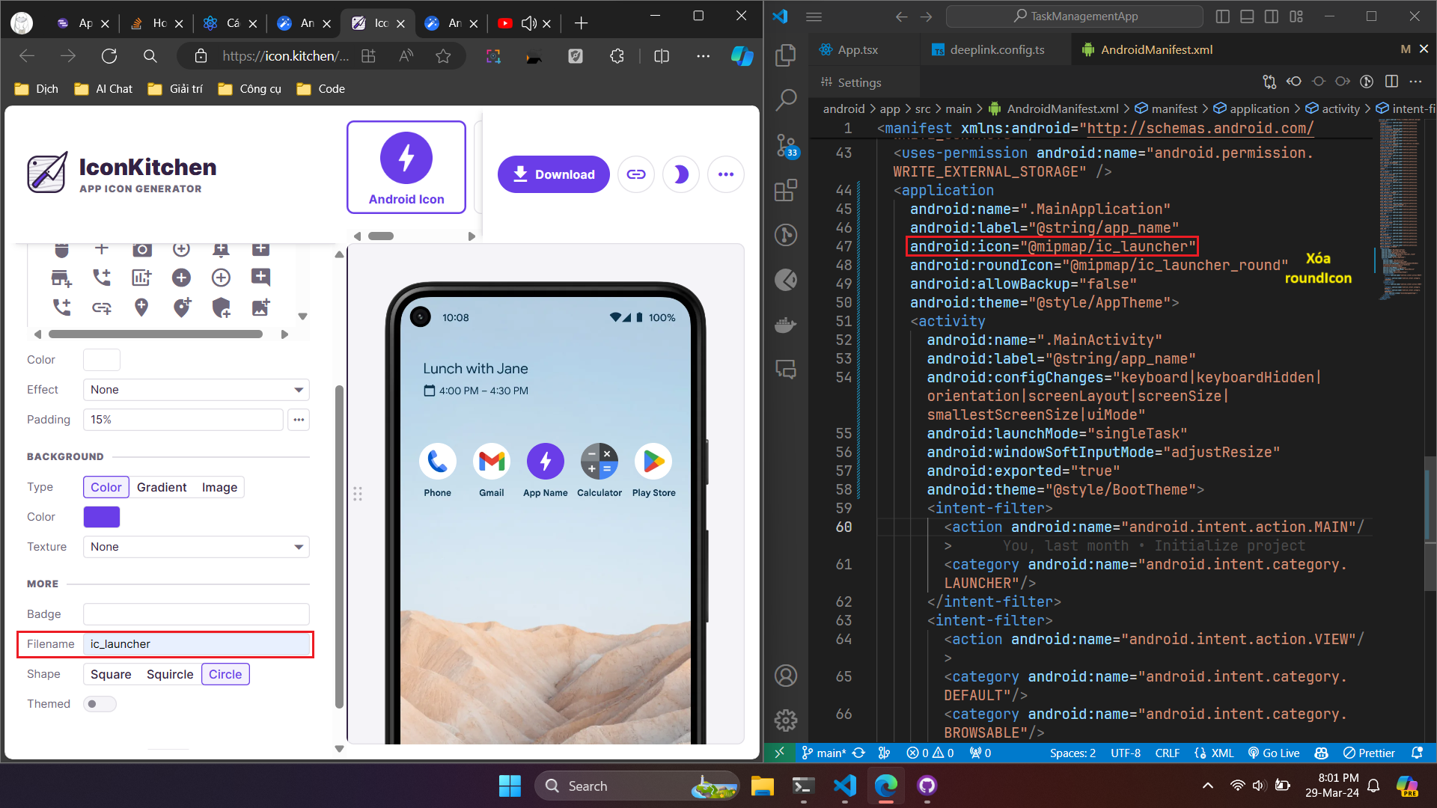Toggle dark mode in IconKitchen

(681, 174)
